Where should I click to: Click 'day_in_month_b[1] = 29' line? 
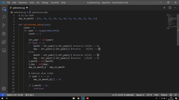point(47,79)
